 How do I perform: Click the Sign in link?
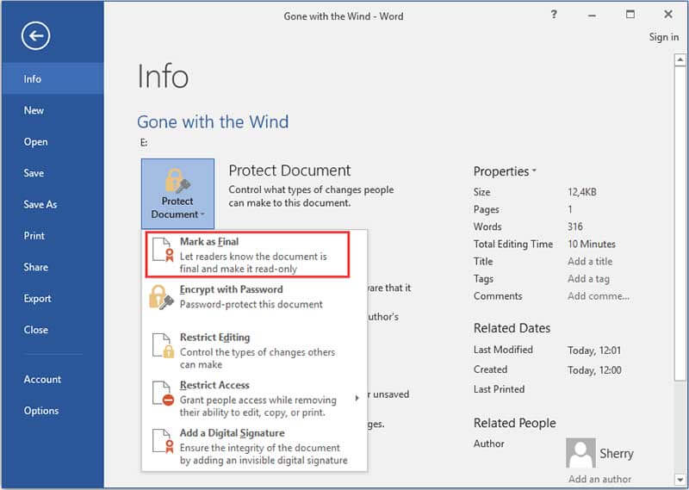tap(663, 37)
